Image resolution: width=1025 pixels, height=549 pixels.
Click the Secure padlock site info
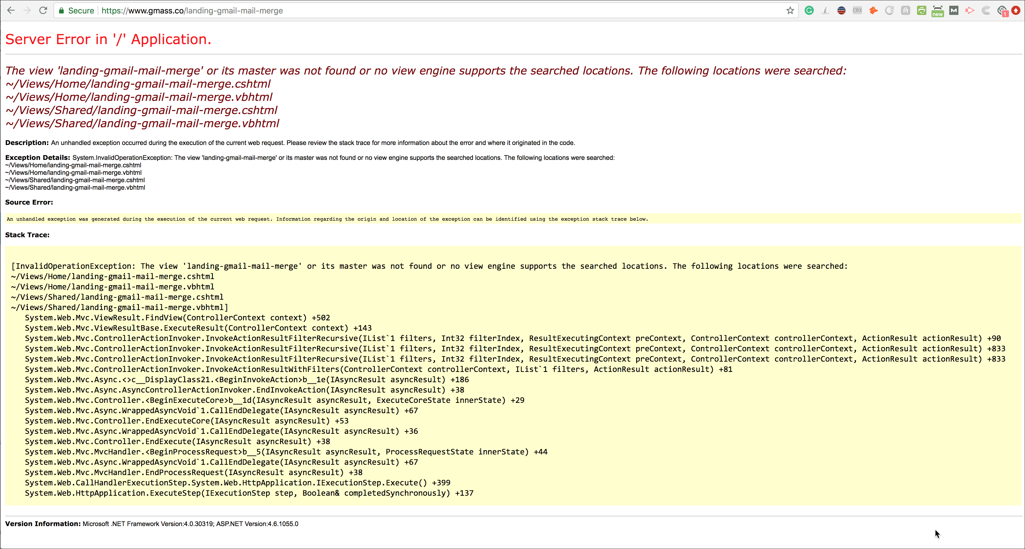[76, 10]
